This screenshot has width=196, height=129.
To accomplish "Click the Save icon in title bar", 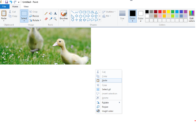I will click(6, 2).
